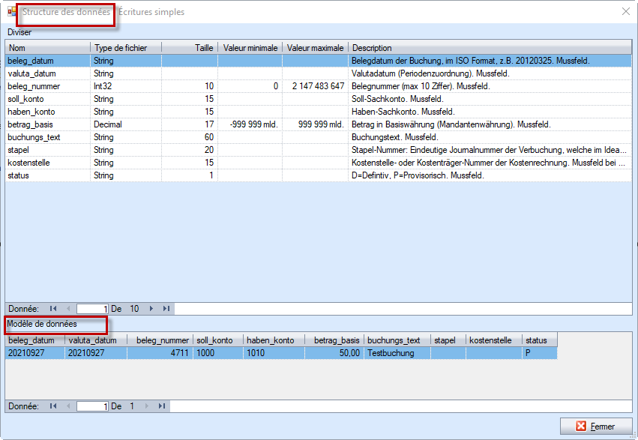This screenshot has width=638, height=440.
Task: Go to previous record in bottom navigator
Action: (x=68, y=406)
